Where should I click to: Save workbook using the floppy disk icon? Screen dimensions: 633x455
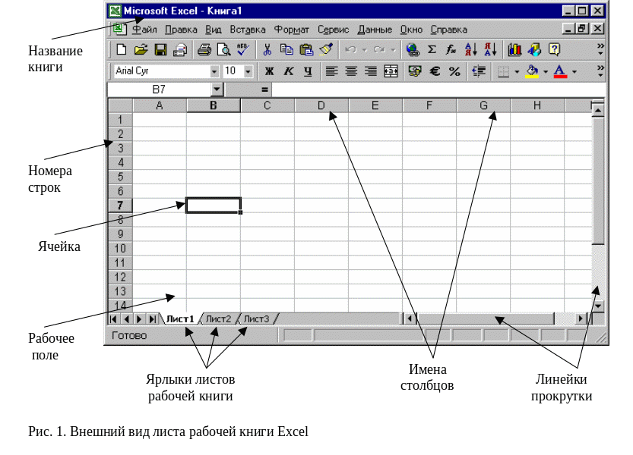(x=160, y=49)
